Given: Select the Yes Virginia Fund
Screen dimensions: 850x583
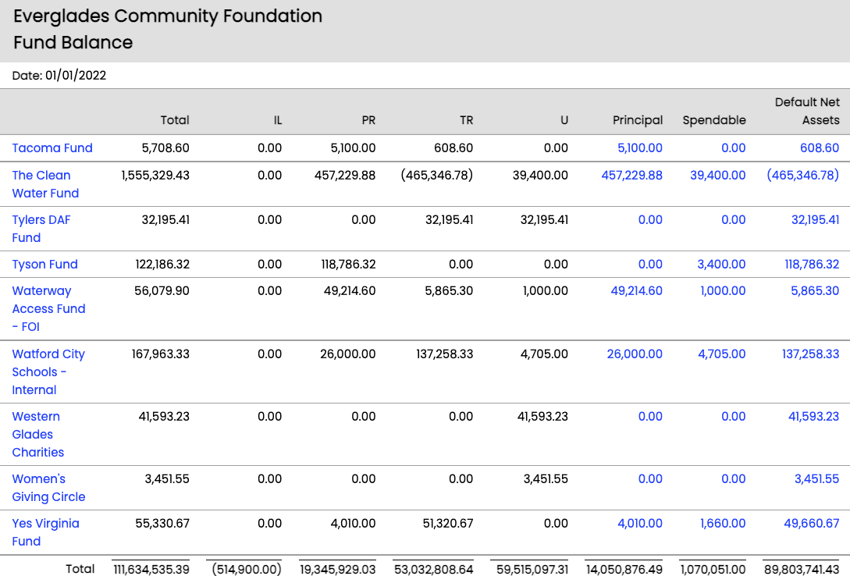Looking at the screenshot, I should point(45,532).
